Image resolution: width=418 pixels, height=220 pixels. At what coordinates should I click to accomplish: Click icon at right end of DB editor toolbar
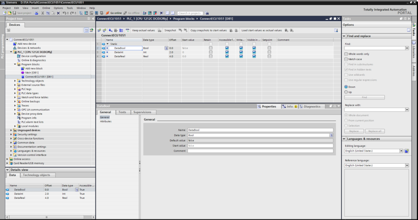336,30
